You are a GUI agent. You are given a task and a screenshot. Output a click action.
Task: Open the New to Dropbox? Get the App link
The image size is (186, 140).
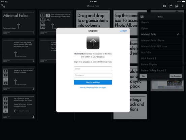click(93, 88)
